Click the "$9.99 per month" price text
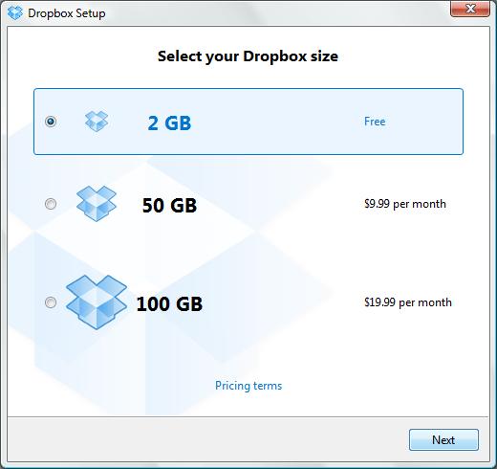 tap(405, 204)
